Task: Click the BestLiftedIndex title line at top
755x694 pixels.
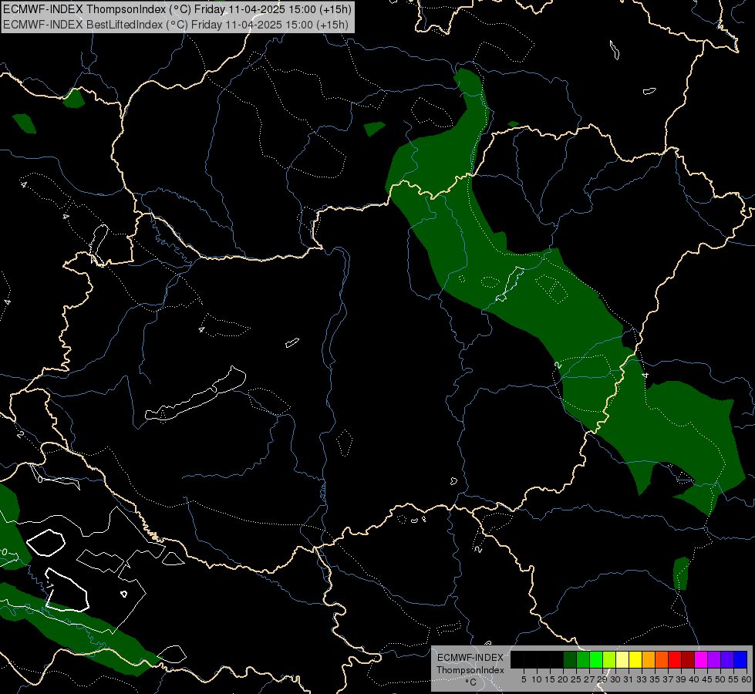Action: click(x=175, y=25)
